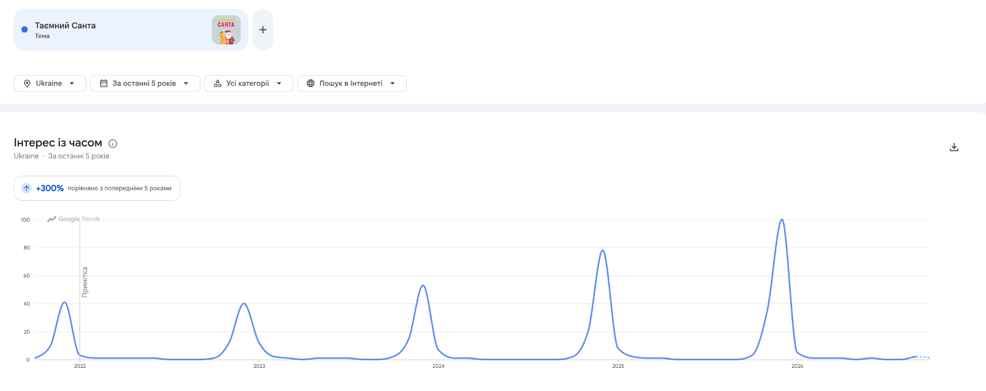
Task: Click the download chart data icon
Action: pyautogui.click(x=954, y=147)
